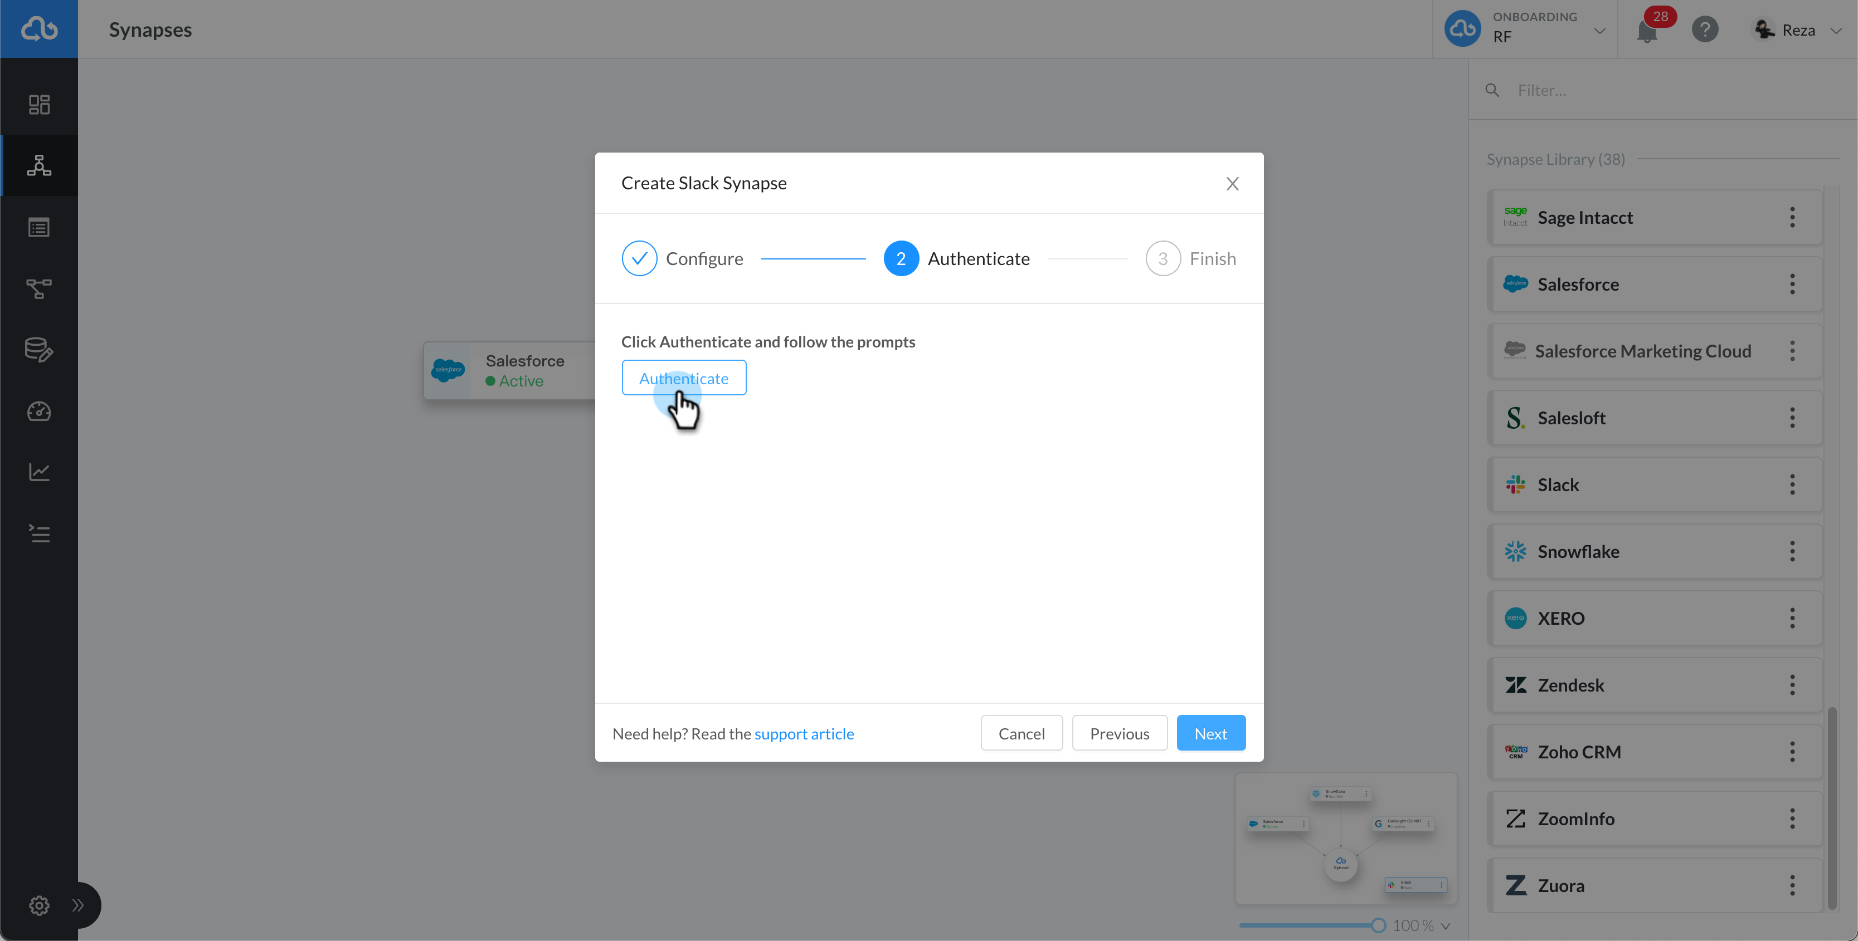
Task: Open the XERO three-dot menu
Action: point(1792,618)
